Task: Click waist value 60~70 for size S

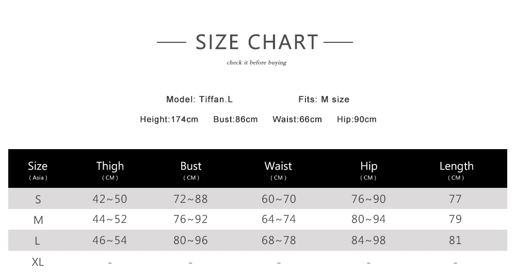Action: (x=279, y=199)
